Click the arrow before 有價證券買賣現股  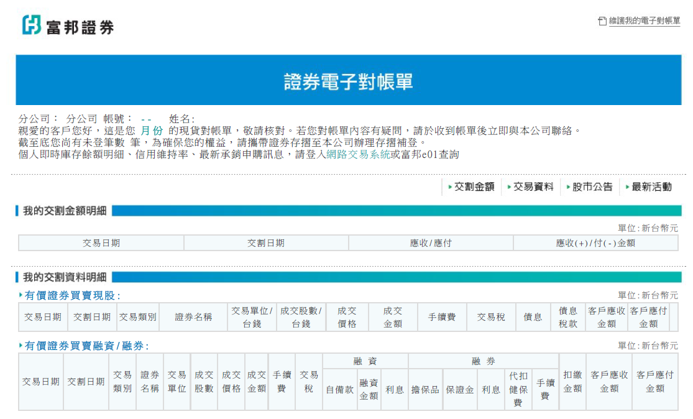(x=21, y=295)
